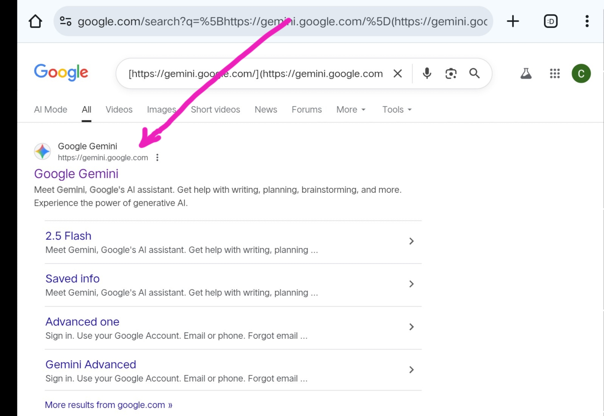Open the tab switcher icon

(x=551, y=21)
